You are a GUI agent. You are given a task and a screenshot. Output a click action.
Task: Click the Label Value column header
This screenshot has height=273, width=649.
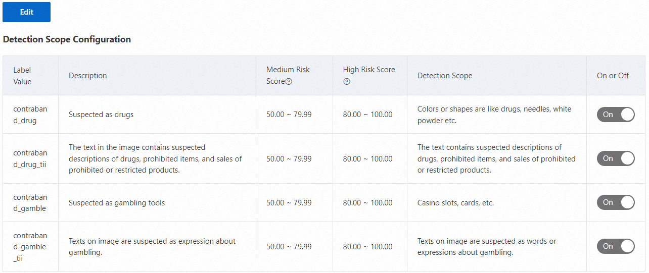(22, 76)
